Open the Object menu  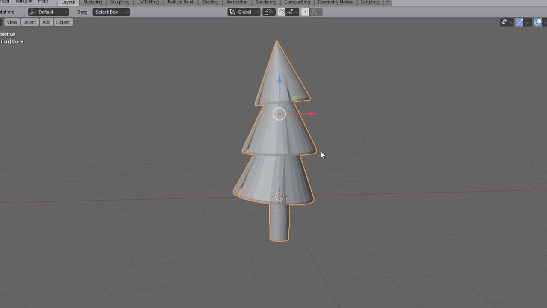pyautogui.click(x=63, y=22)
